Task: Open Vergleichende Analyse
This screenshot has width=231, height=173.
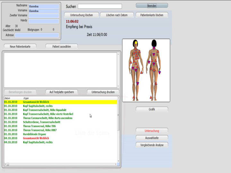Action: click(152, 145)
